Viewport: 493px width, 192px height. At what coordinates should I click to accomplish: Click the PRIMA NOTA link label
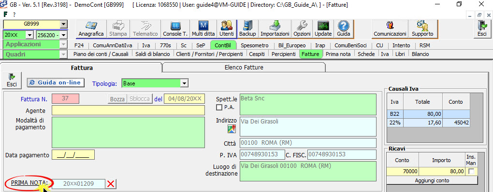(x=29, y=182)
